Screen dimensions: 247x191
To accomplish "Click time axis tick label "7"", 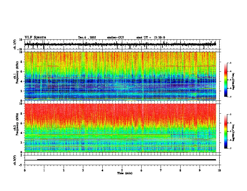I will coord(161,170).
